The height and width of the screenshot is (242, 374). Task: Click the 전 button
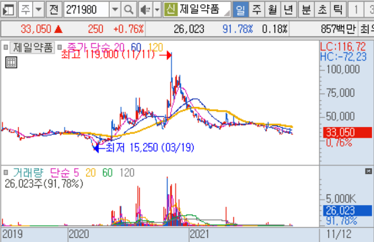tap(54, 9)
